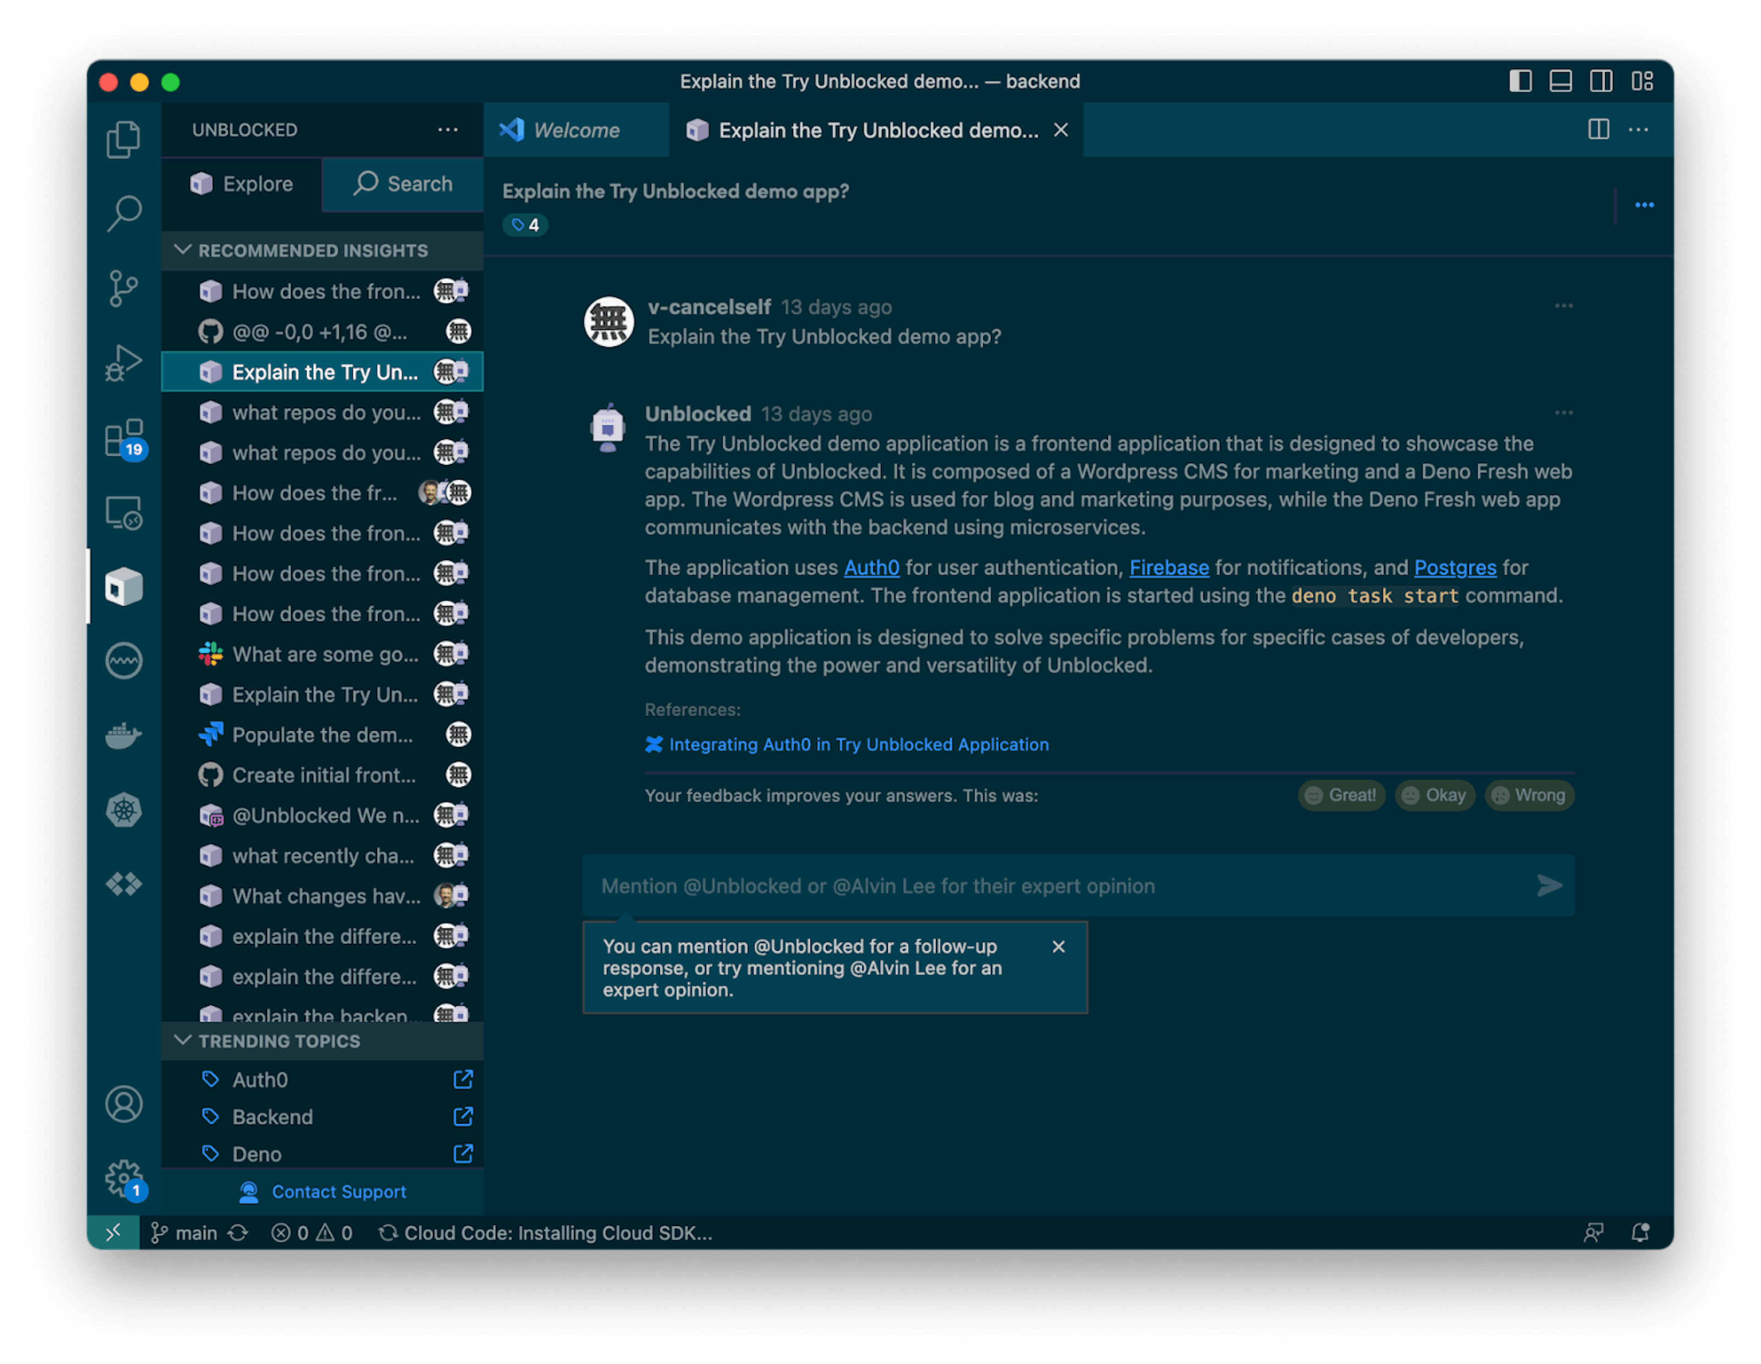Open the '@@ -0,0 +1,16' GitHub insight
1761x1364 pixels.
(x=322, y=332)
